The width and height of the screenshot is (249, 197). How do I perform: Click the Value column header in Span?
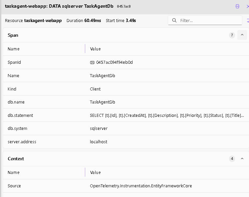coord(95,49)
